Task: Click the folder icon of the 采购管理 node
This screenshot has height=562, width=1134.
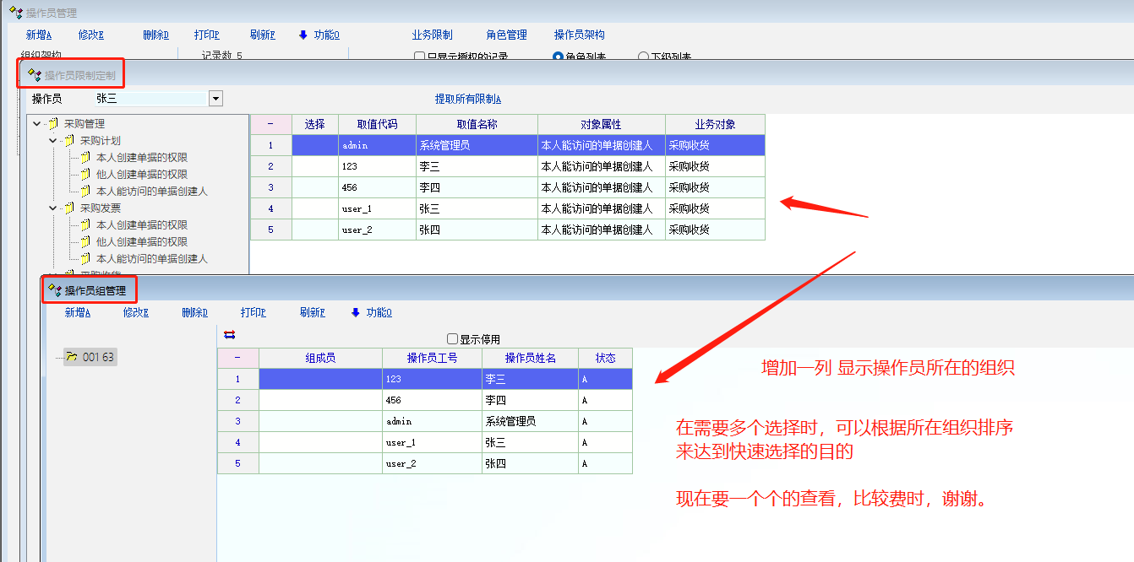Action: [x=52, y=124]
